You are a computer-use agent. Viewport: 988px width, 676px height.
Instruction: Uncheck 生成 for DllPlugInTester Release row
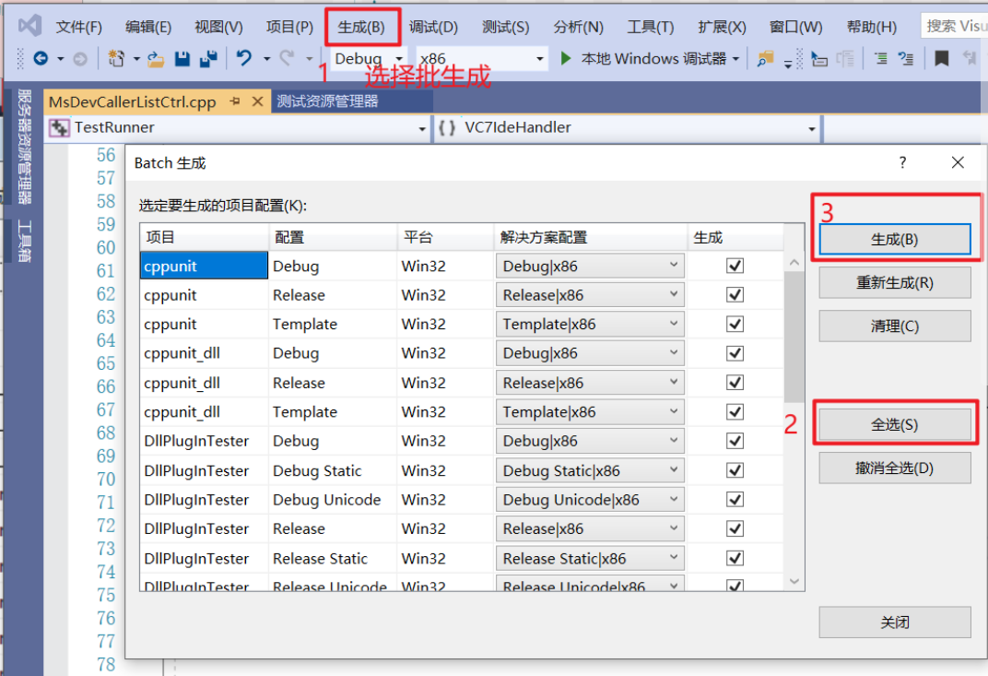click(734, 528)
